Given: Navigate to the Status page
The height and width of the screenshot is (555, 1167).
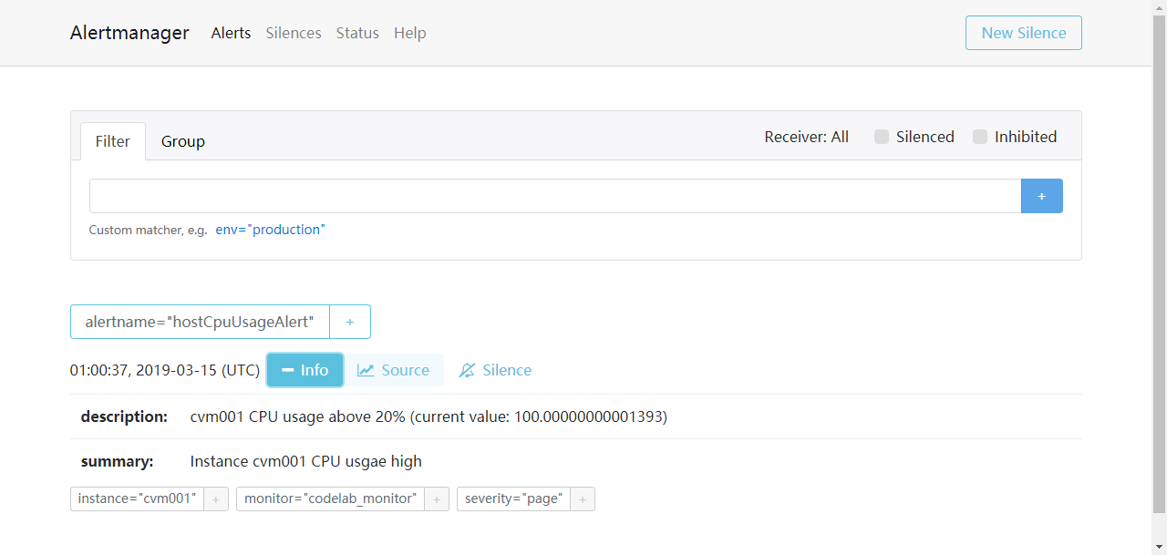Looking at the screenshot, I should 356,33.
